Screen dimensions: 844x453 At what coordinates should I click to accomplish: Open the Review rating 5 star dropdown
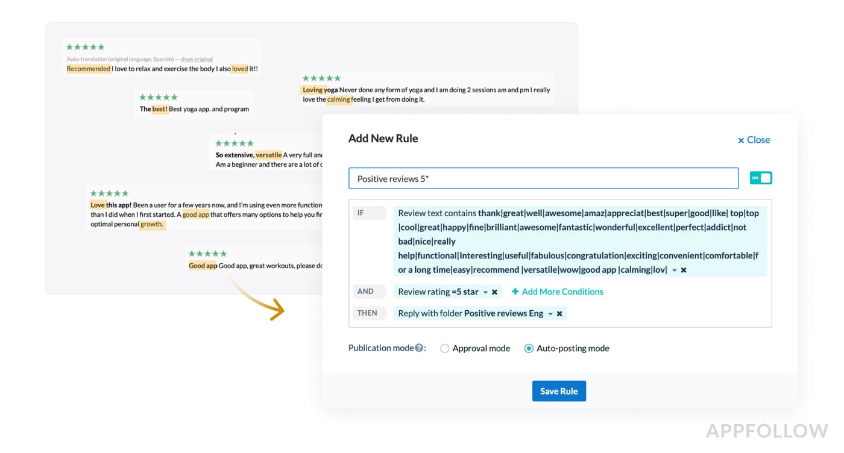point(485,292)
